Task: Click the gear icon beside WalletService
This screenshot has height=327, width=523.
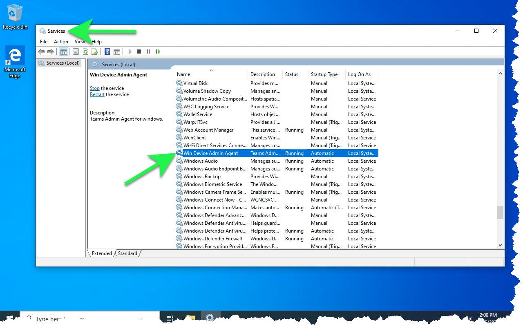Action: (179, 114)
